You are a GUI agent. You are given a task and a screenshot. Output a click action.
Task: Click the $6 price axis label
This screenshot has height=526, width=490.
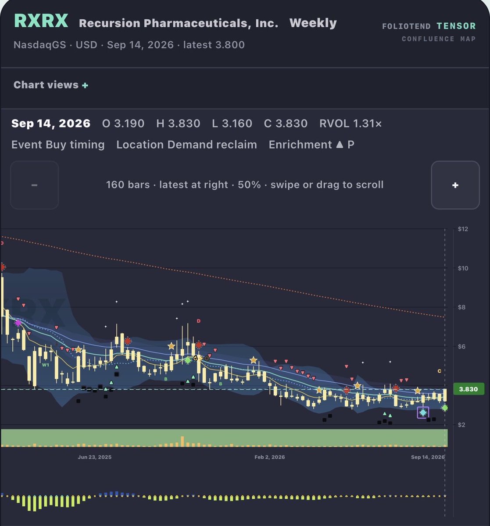tap(462, 347)
